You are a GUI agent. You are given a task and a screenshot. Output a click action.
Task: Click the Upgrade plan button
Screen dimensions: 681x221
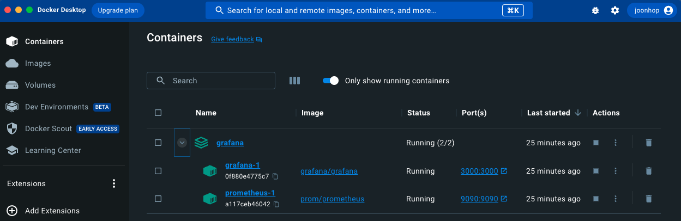click(118, 10)
